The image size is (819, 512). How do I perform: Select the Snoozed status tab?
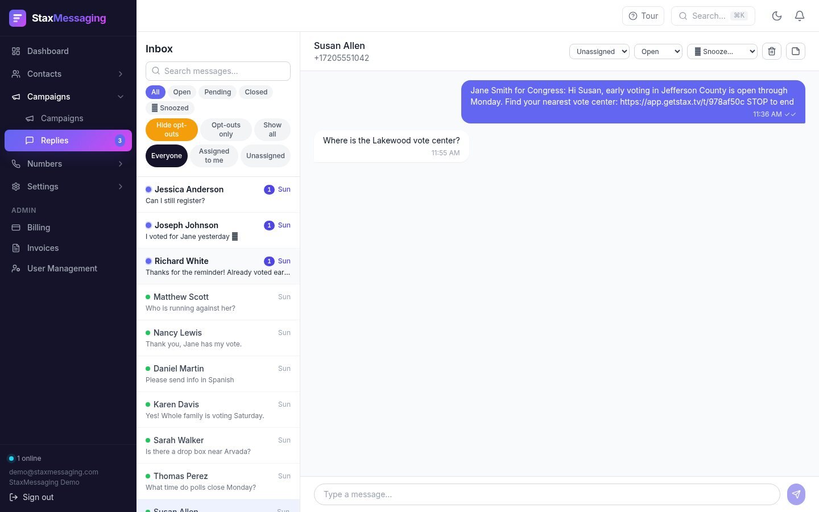[170, 108]
